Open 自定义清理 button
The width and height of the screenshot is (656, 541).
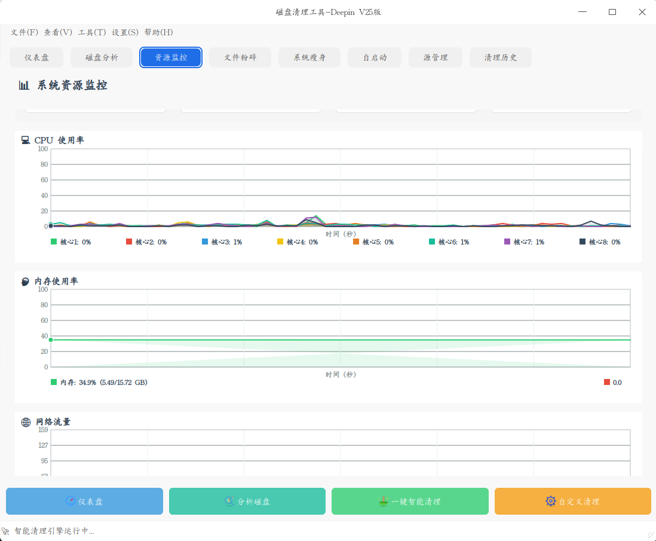pos(573,501)
